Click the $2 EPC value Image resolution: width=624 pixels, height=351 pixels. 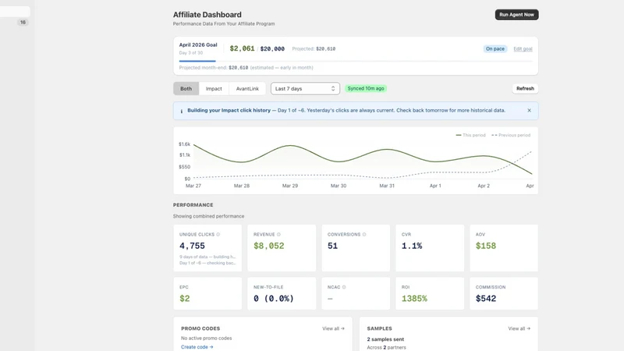[185, 299]
